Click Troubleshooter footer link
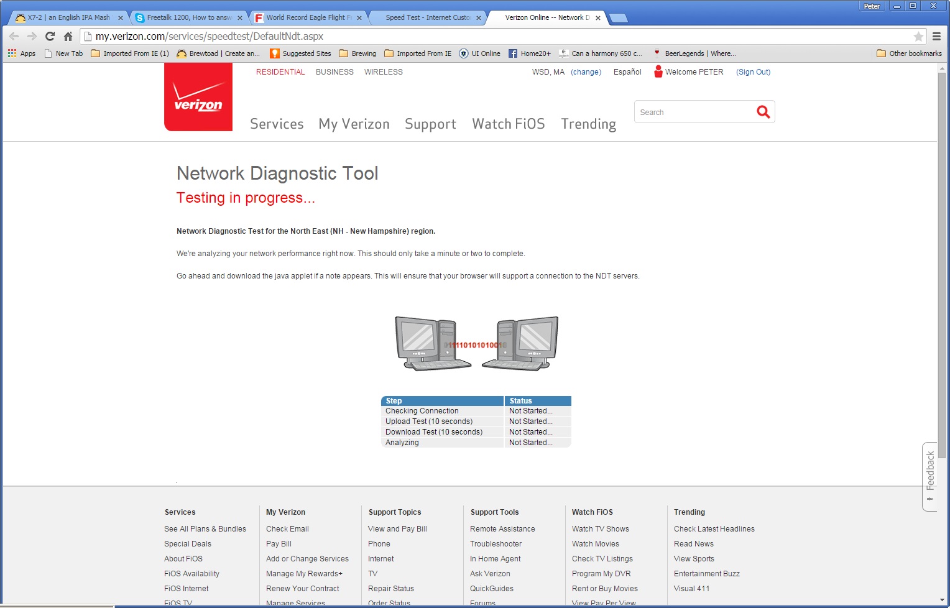The height and width of the screenshot is (608, 950). pyautogui.click(x=496, y=544)
